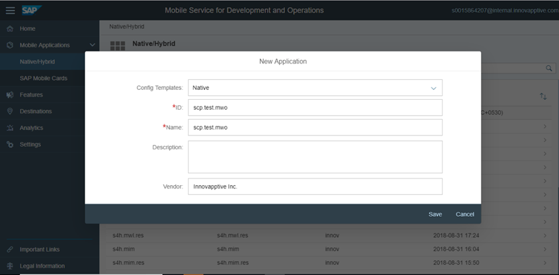Click the sort arrows icon

(x=543, y=97)
